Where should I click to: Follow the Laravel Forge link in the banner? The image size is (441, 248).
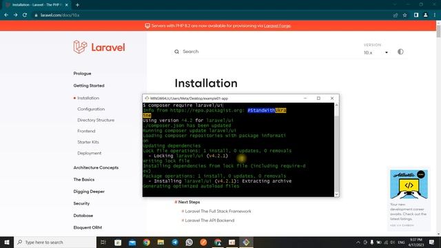pos(277,25)
